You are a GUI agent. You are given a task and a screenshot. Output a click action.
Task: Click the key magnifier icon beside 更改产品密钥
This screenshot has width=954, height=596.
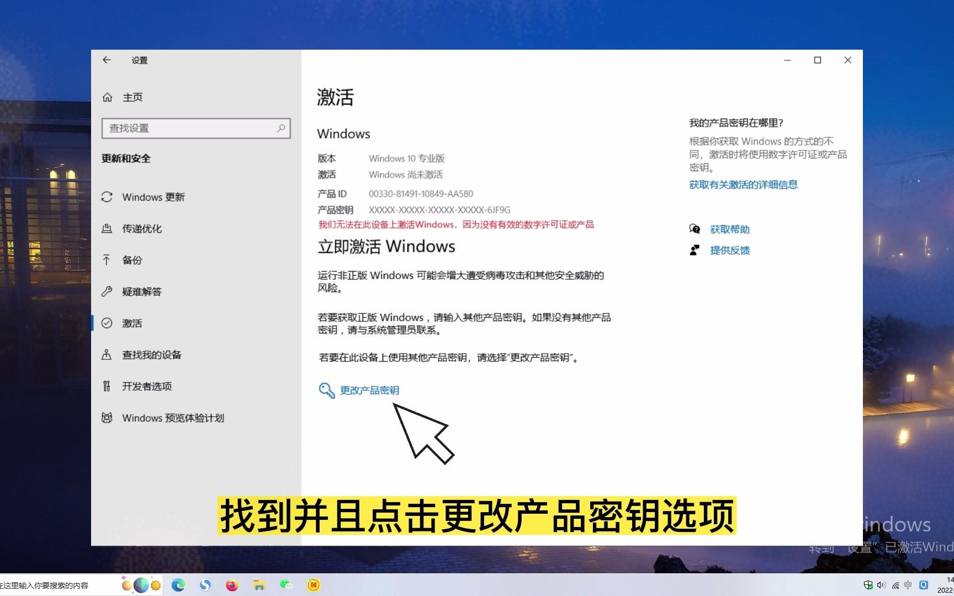click(x=326, y=390)
